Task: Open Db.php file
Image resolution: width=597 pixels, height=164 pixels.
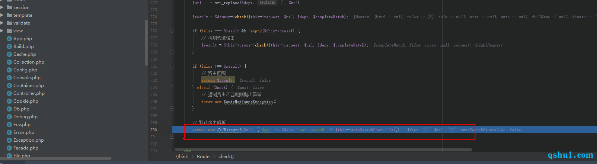Action: pos(21,109)
